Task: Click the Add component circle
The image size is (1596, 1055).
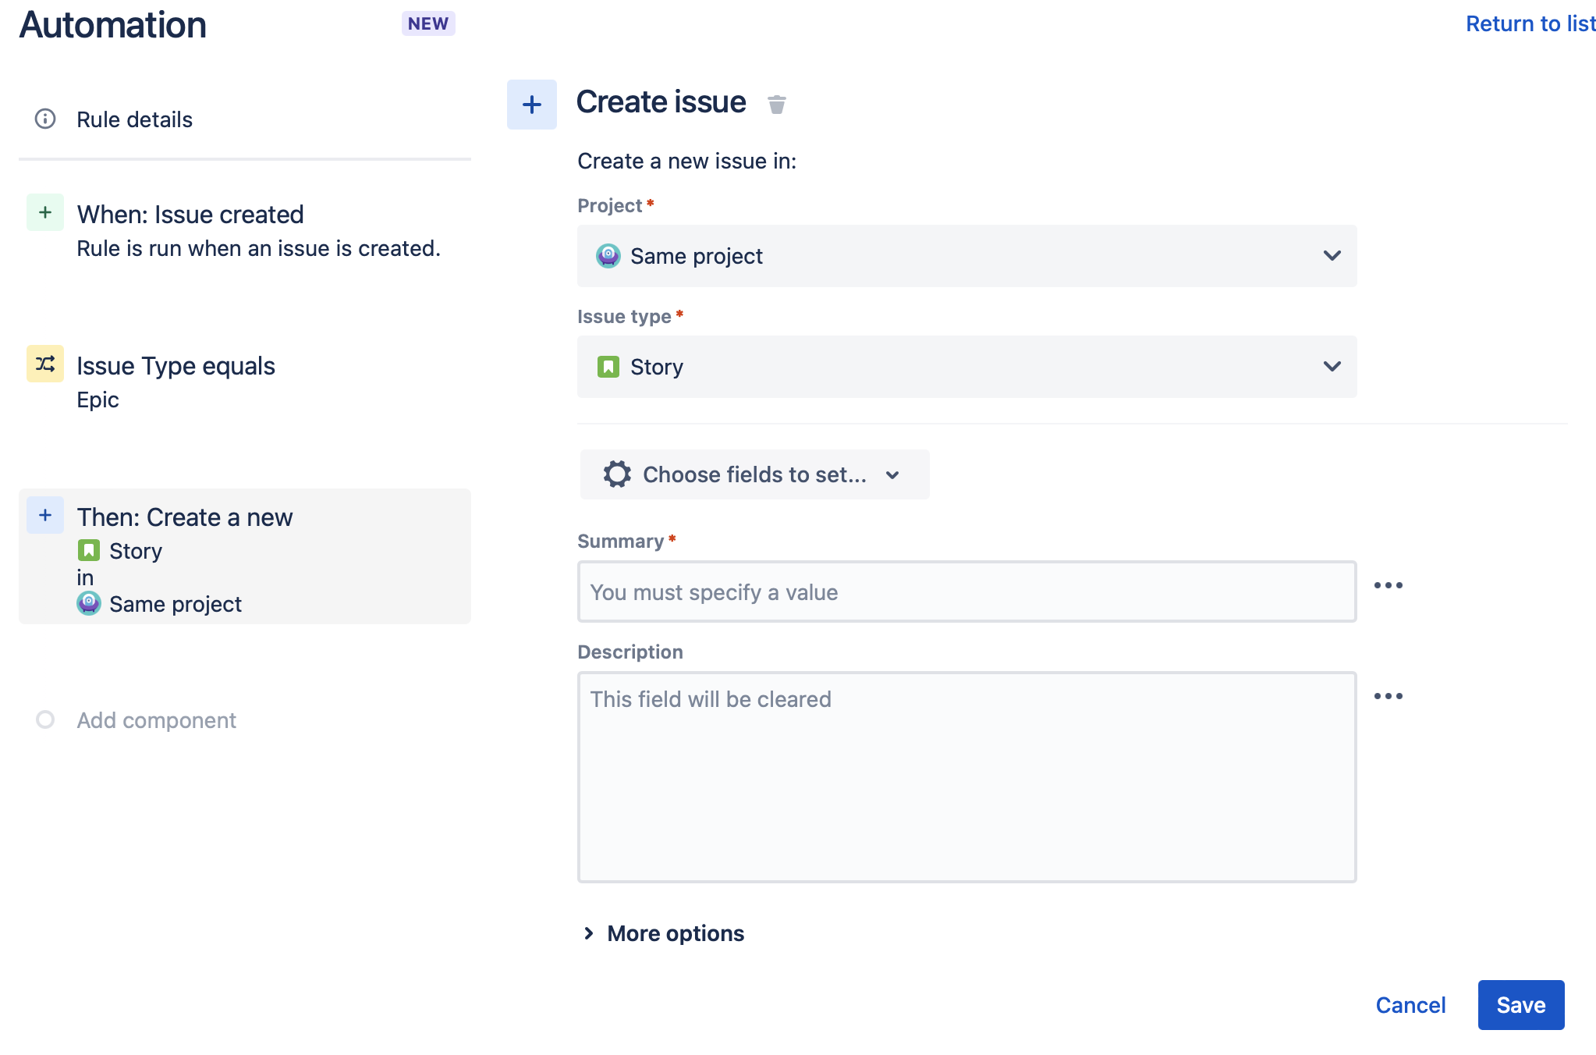Action: [x=45, y=719]
